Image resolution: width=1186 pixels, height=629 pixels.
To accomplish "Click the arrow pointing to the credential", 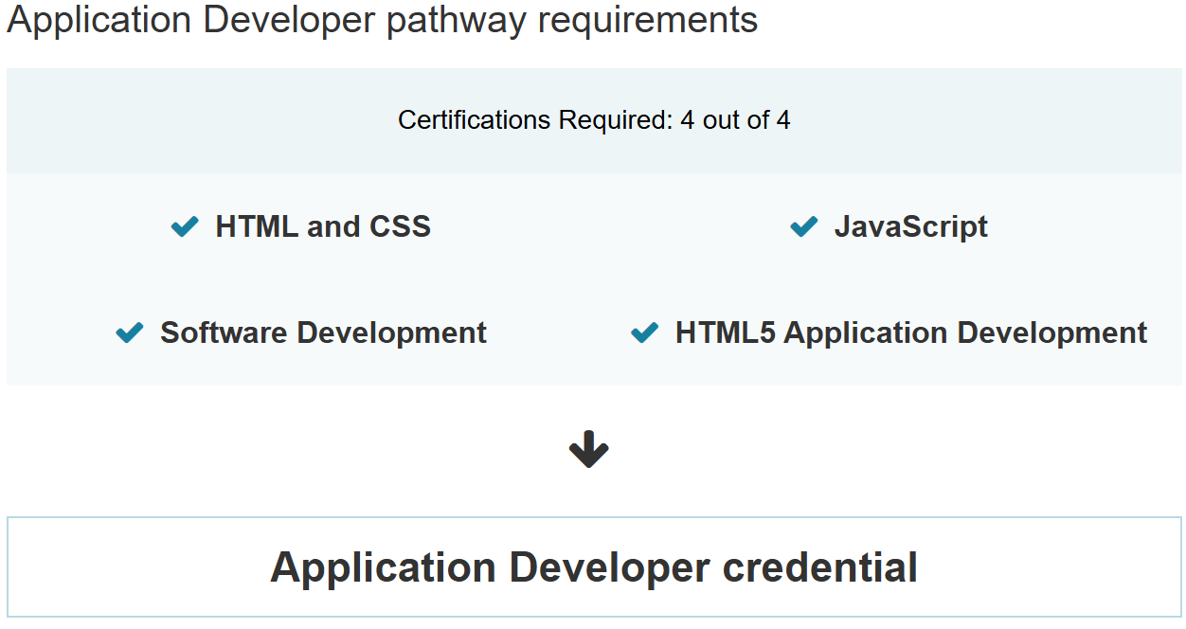I will pos(589,449).
